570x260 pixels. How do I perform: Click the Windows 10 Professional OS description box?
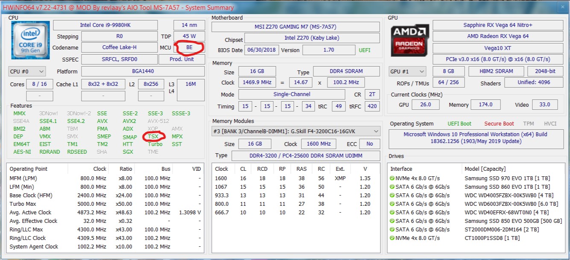coord(476,140)
